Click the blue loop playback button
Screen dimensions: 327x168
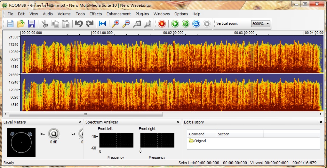coord(196,24)
